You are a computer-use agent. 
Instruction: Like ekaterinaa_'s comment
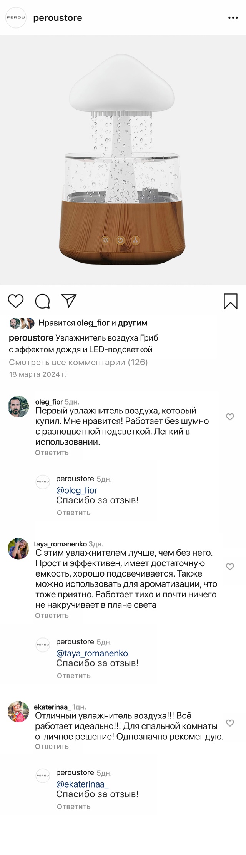(x=230, y=723)
